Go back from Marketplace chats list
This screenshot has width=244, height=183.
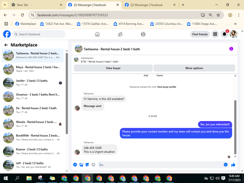point(6,45)
